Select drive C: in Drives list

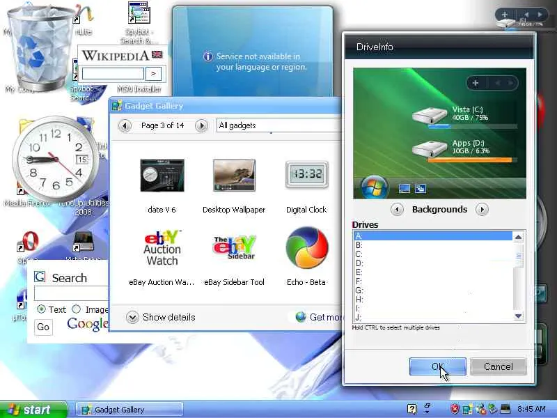433,254
